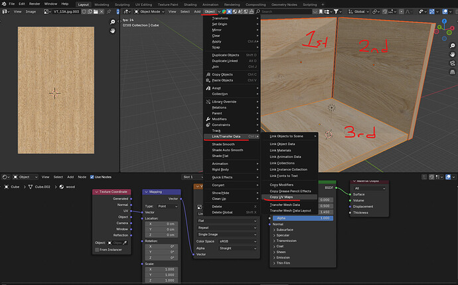Click the pin image icon in the image editor

click(109, 12)
